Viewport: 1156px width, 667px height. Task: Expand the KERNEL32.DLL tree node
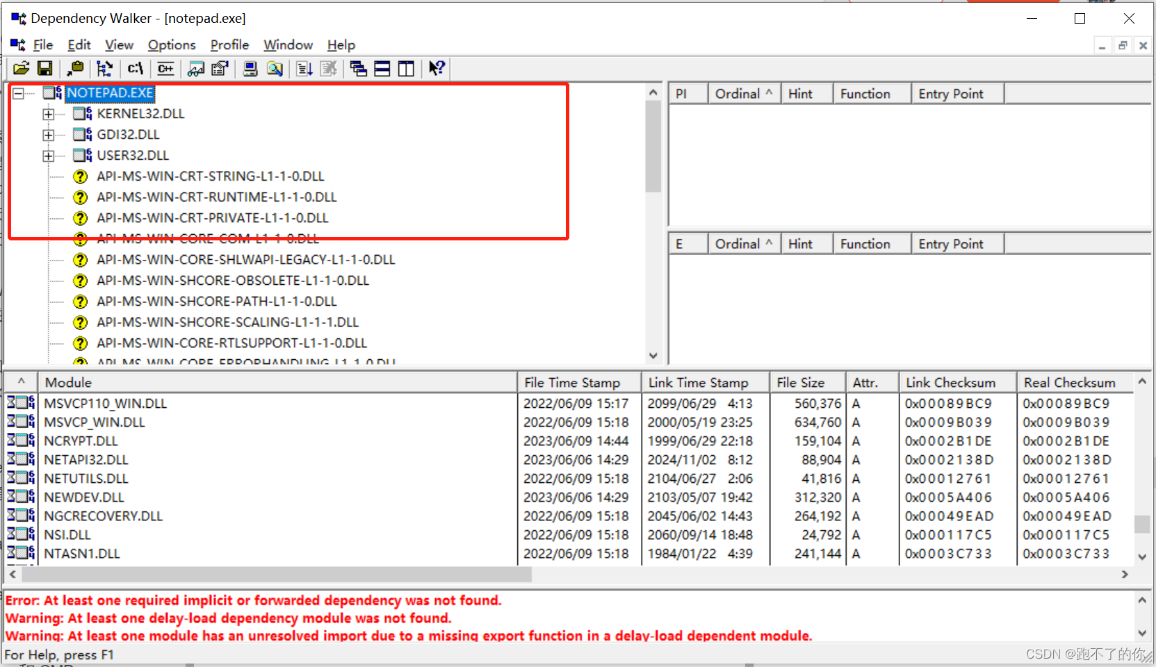[49, 114]
